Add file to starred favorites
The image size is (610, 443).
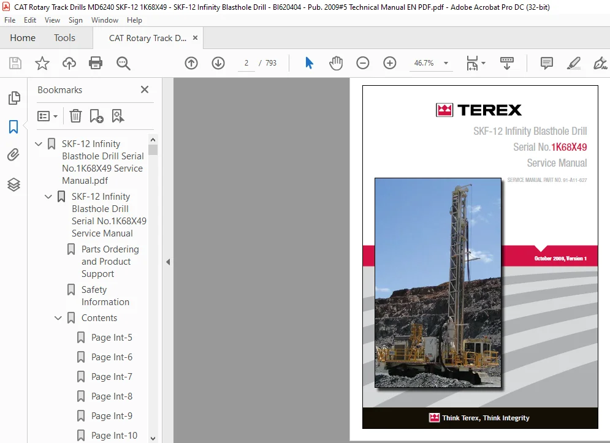(x=42, y=63)
